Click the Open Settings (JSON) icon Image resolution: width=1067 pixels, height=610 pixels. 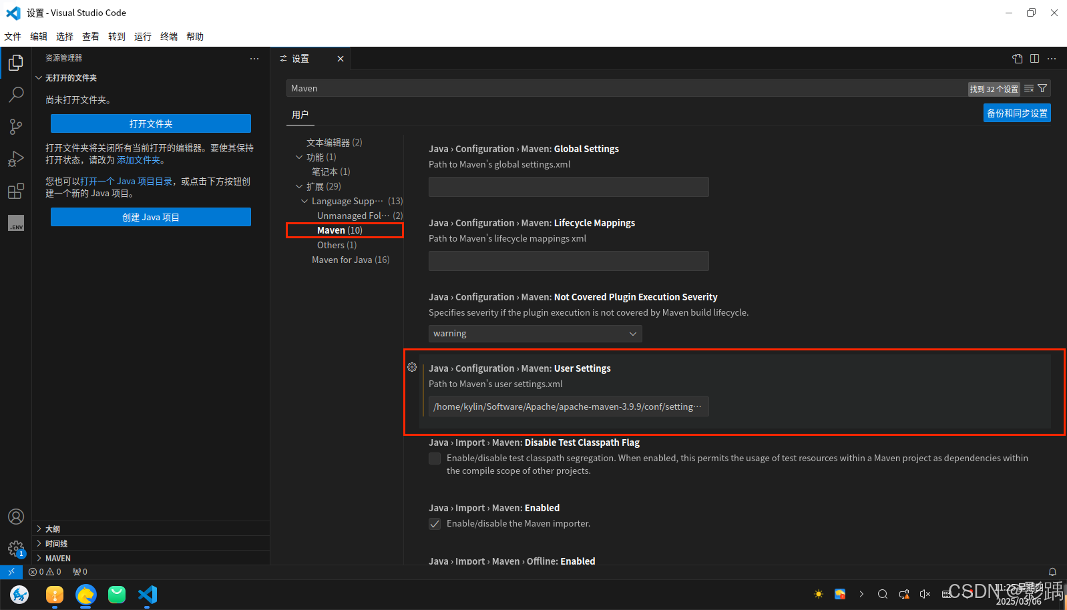[x=1017, y=59]
